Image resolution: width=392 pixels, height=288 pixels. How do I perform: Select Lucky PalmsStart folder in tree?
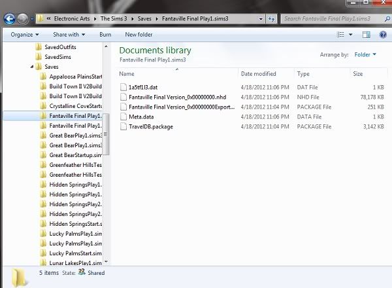point(76,253)
